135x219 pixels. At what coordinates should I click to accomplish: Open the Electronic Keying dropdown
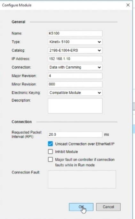pos(75,93)
